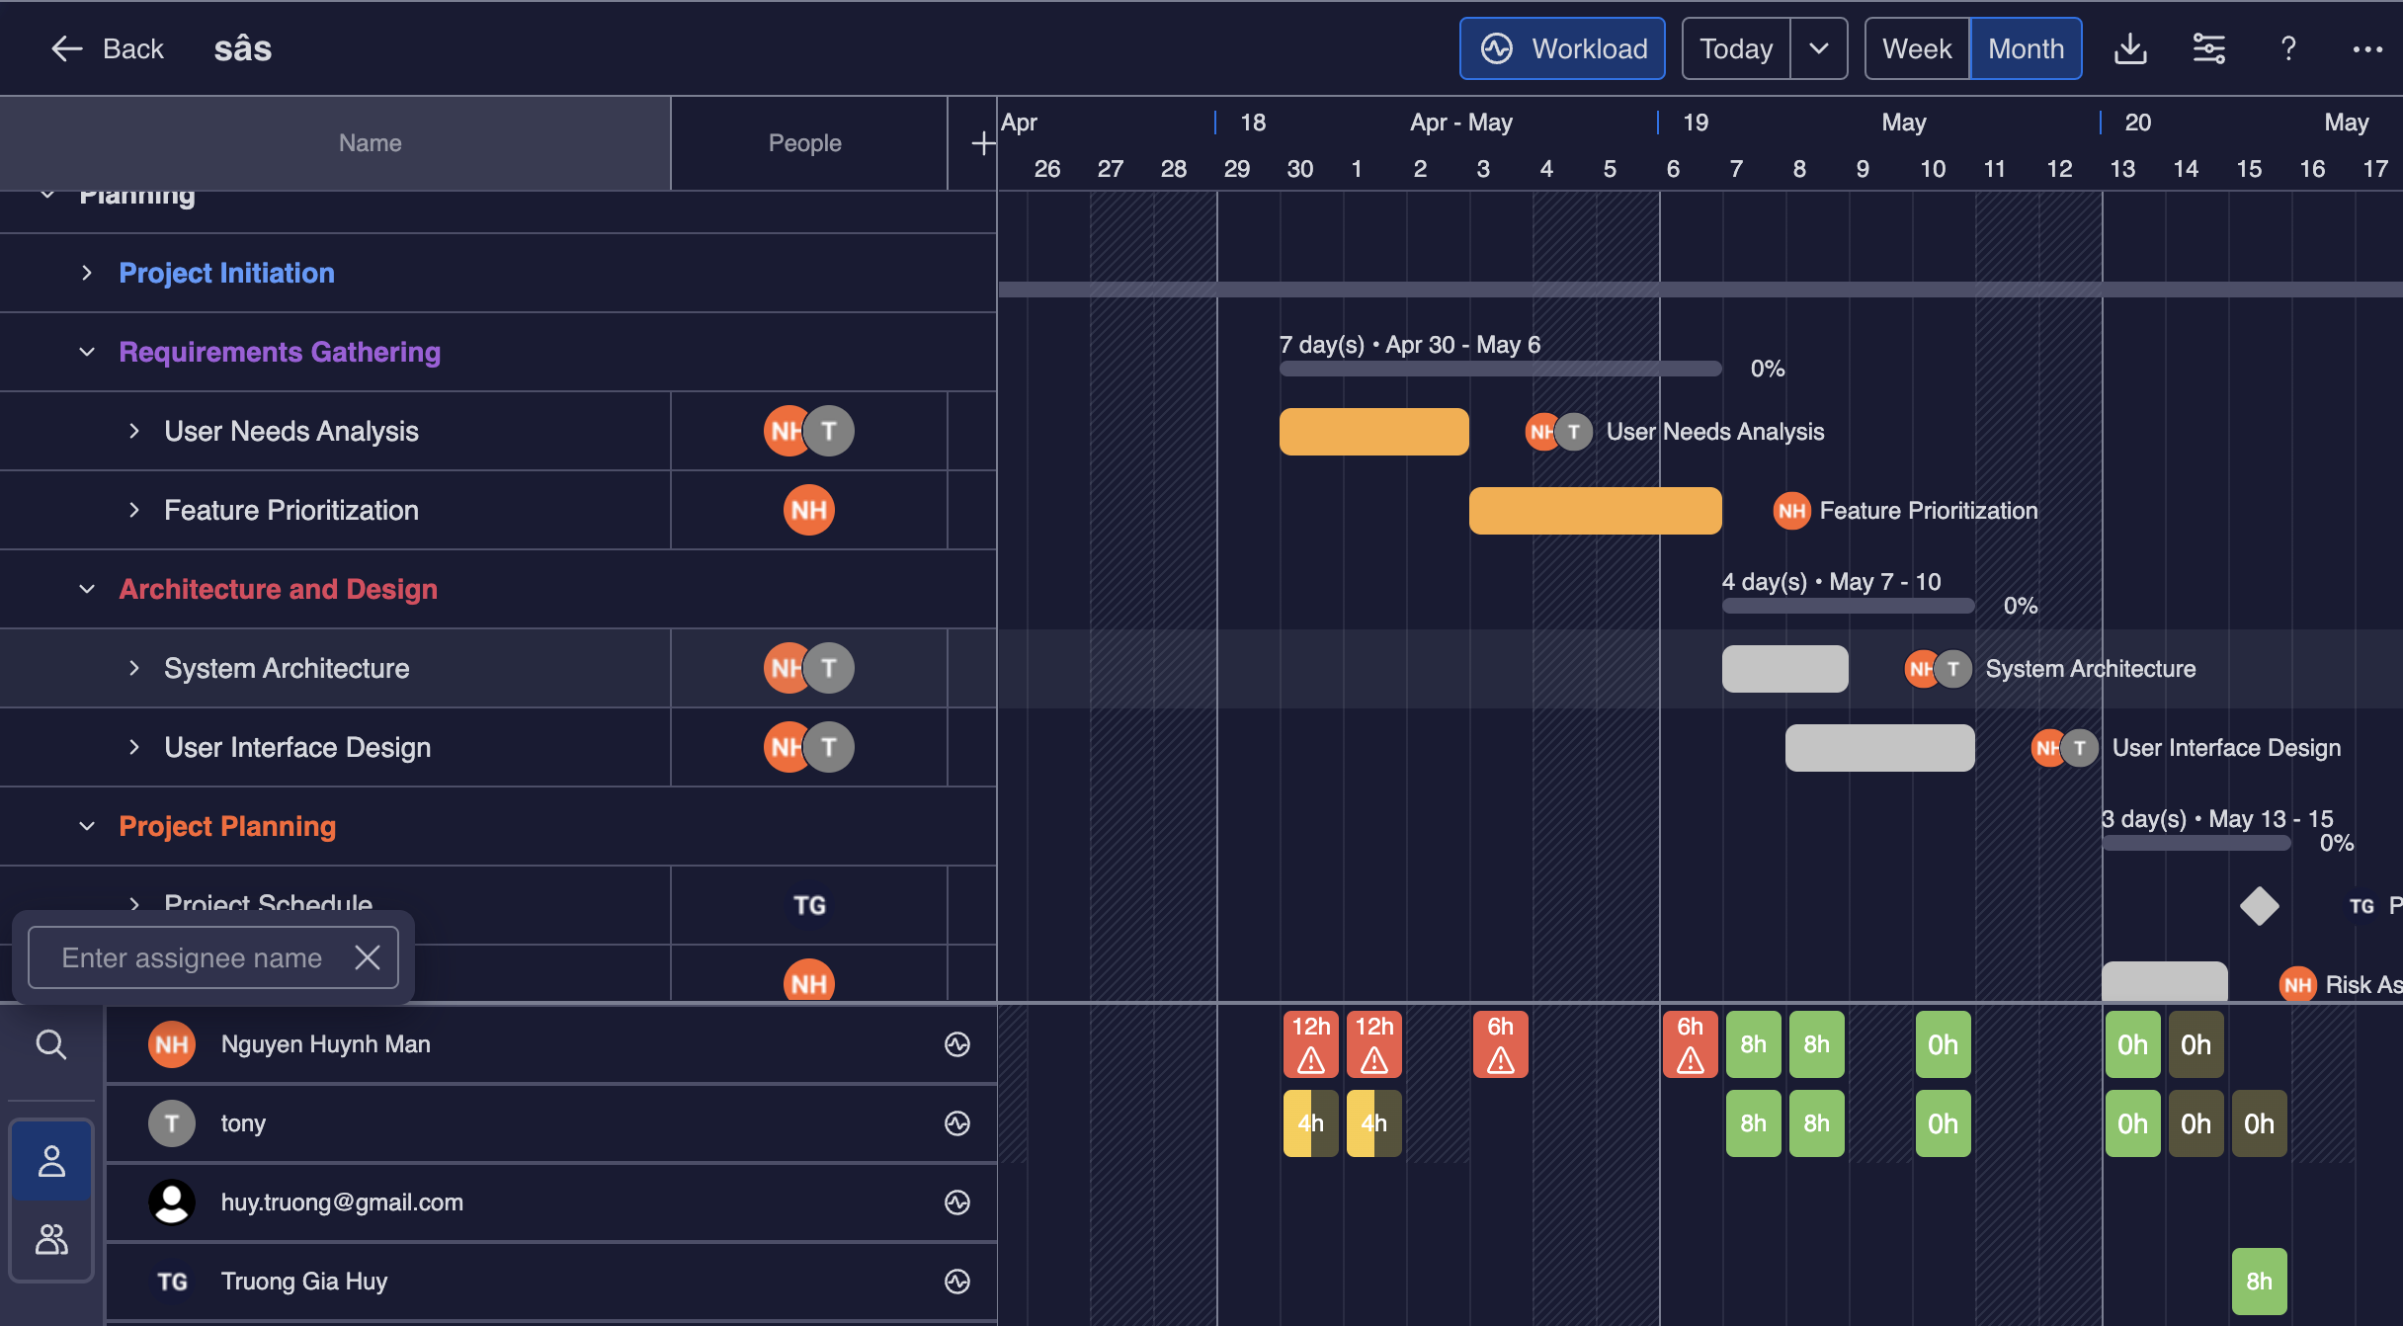Click Nguyen Huynh Man assignee icon
This screenshot has height=1326, width=2403.
pyautogui.click(x=171, y=1041)
